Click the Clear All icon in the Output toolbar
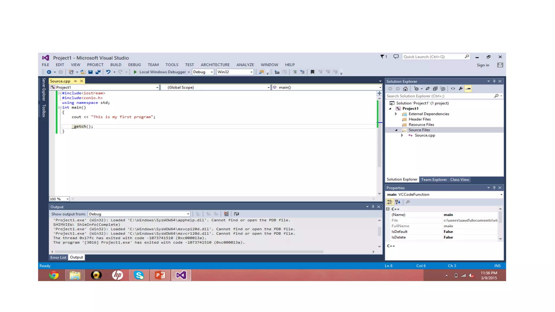This screenshot has width=555, height=312. coord(226,214)
